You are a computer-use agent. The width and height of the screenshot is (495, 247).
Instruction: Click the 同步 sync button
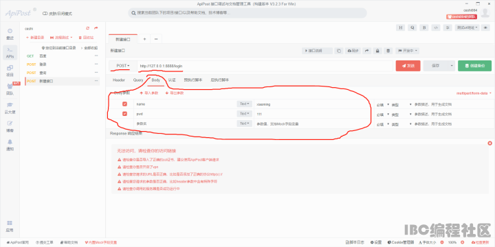tap(353, 51)
